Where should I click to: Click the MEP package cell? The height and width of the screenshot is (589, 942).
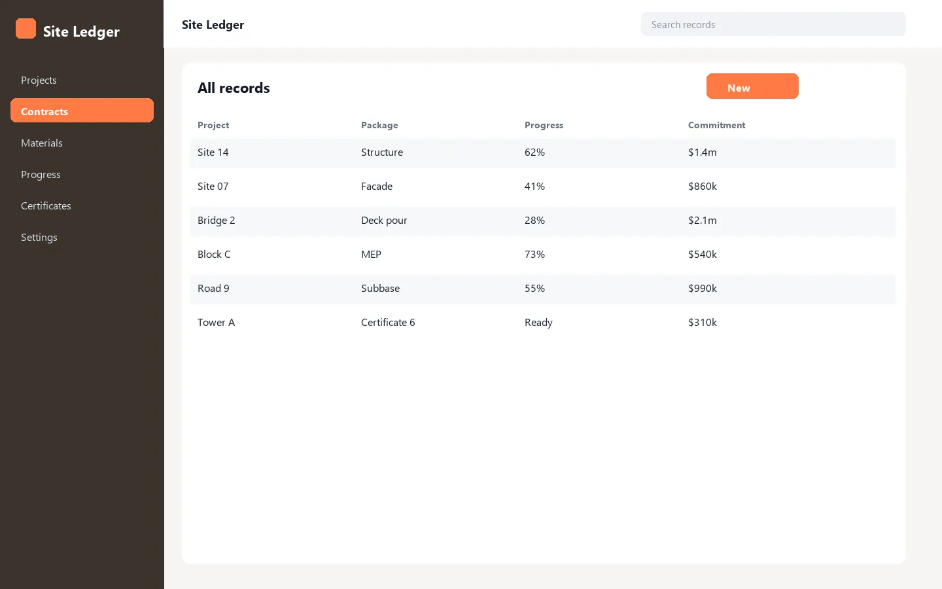[371, 254]
